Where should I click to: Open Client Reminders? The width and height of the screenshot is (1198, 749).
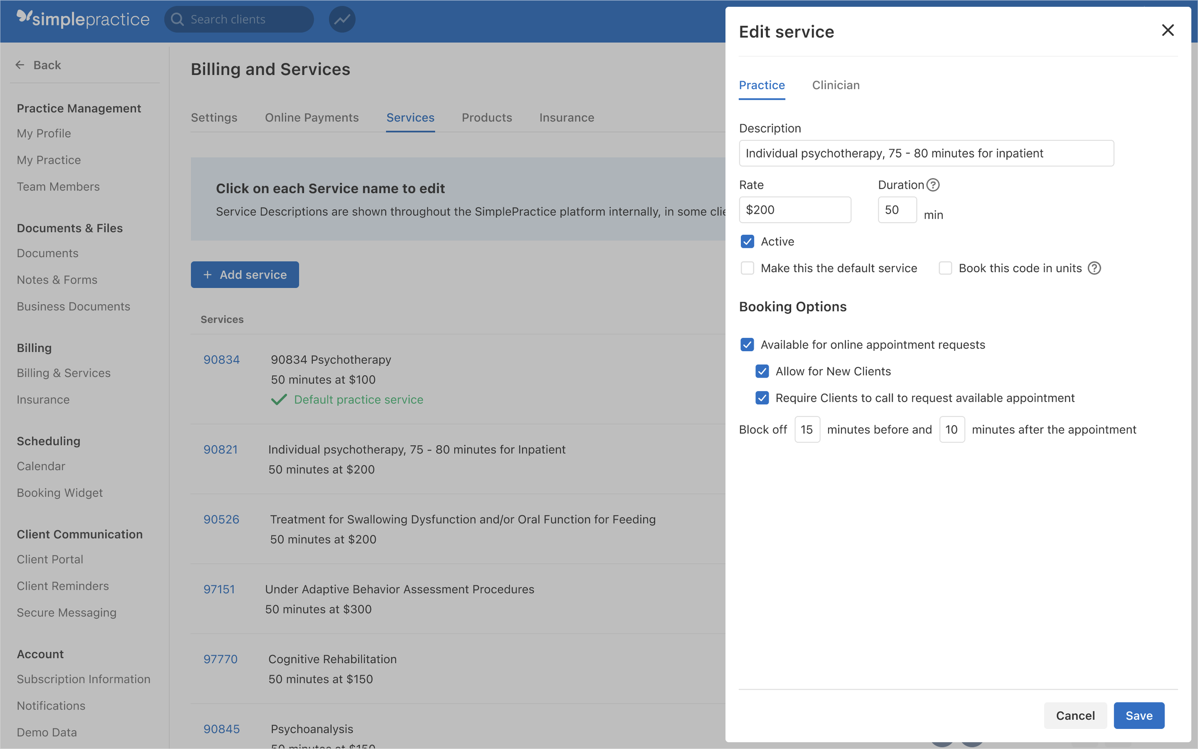click(x=62, y=586)
